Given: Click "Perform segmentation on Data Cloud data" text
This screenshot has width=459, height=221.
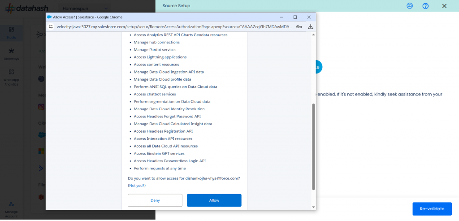Looking at the screenshot, I should point(172,102).
